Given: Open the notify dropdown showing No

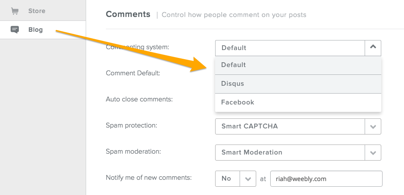Looking at the screenshot, I should [x=227, y=178].
